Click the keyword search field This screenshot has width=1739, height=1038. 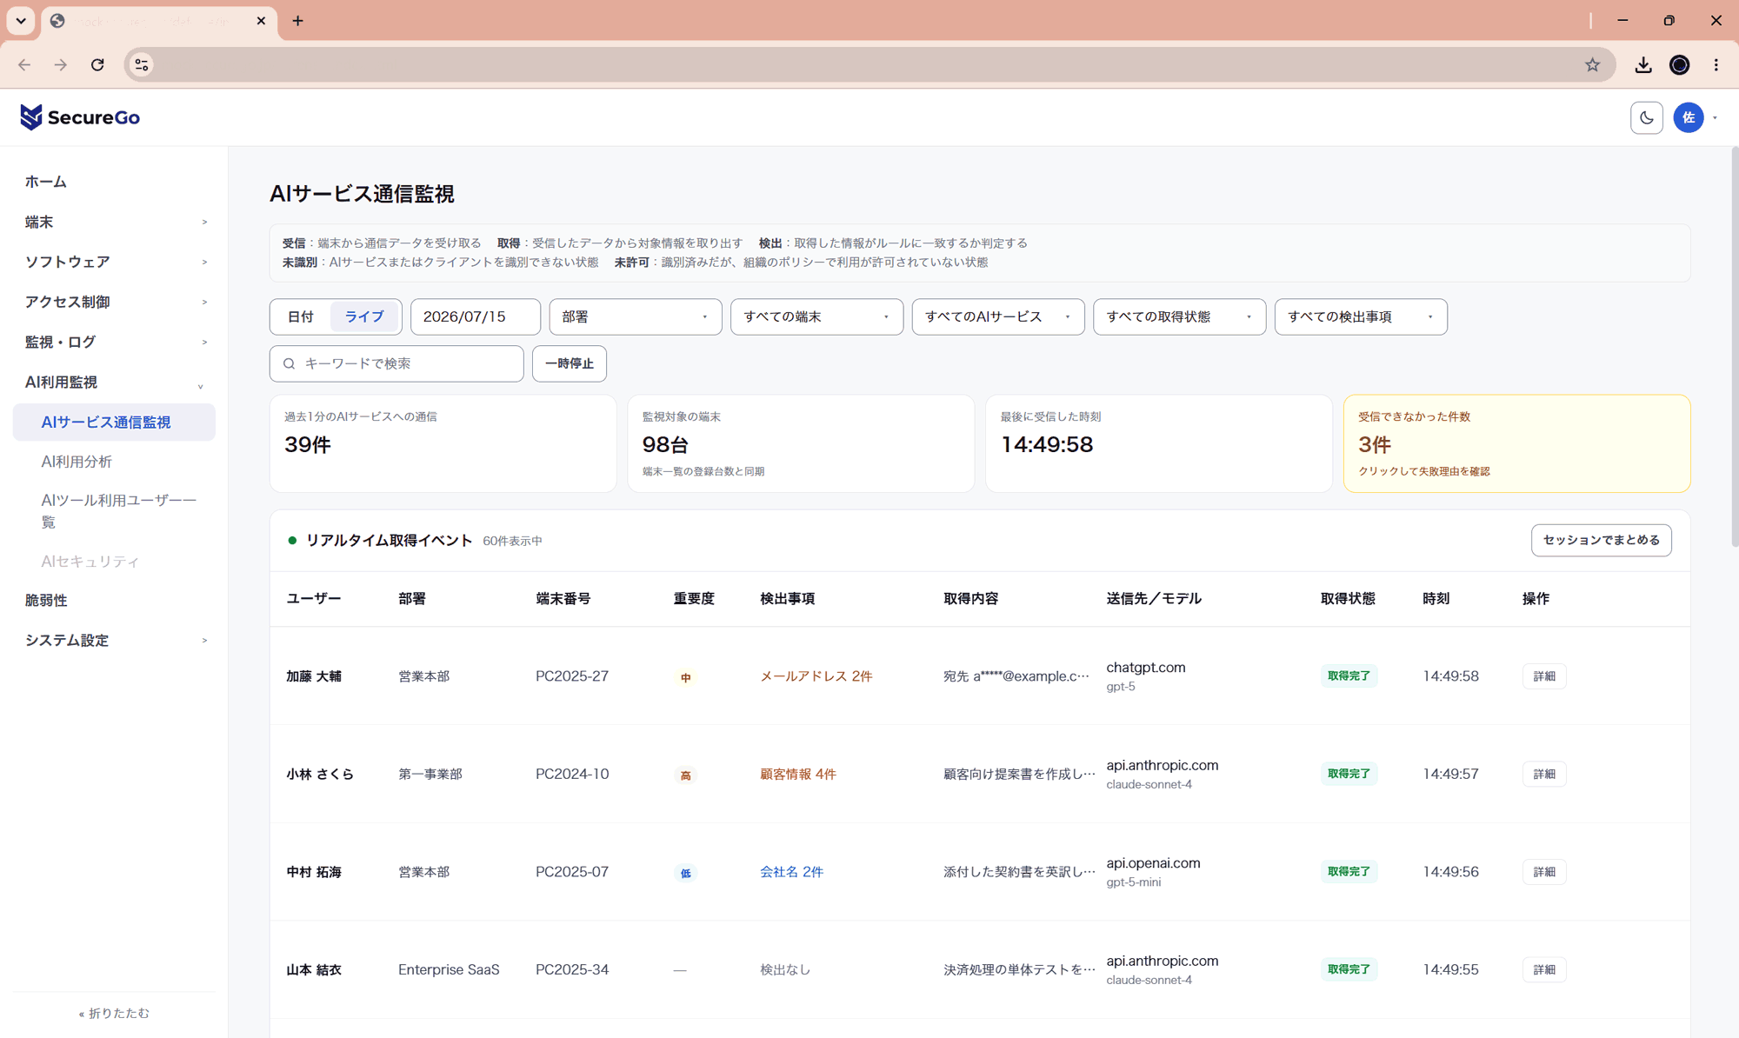tap(396, 363)
